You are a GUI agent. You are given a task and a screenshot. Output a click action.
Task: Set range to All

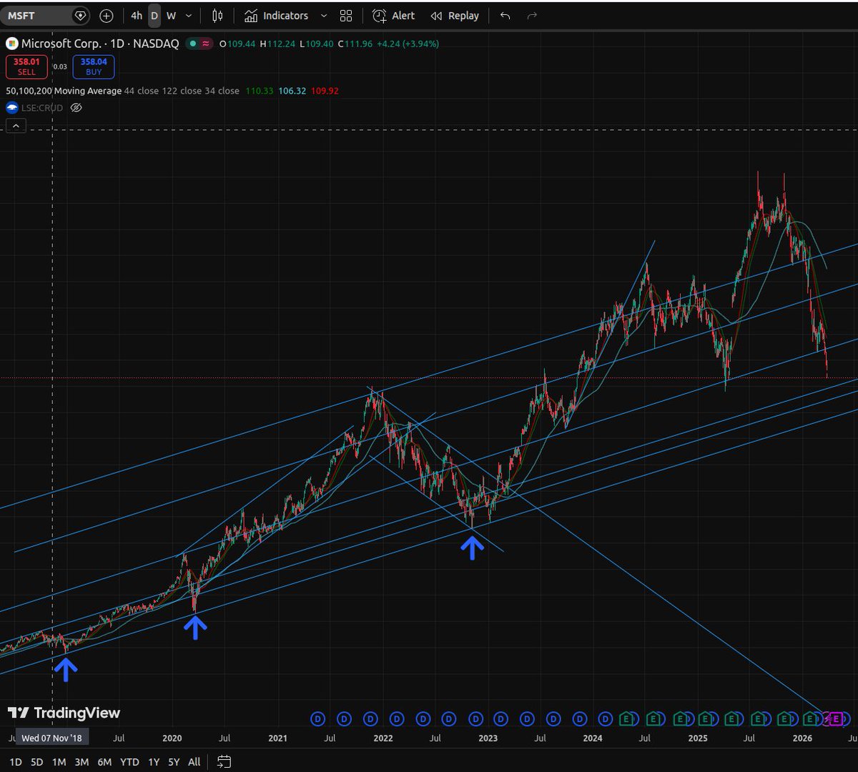pos(194,762)
